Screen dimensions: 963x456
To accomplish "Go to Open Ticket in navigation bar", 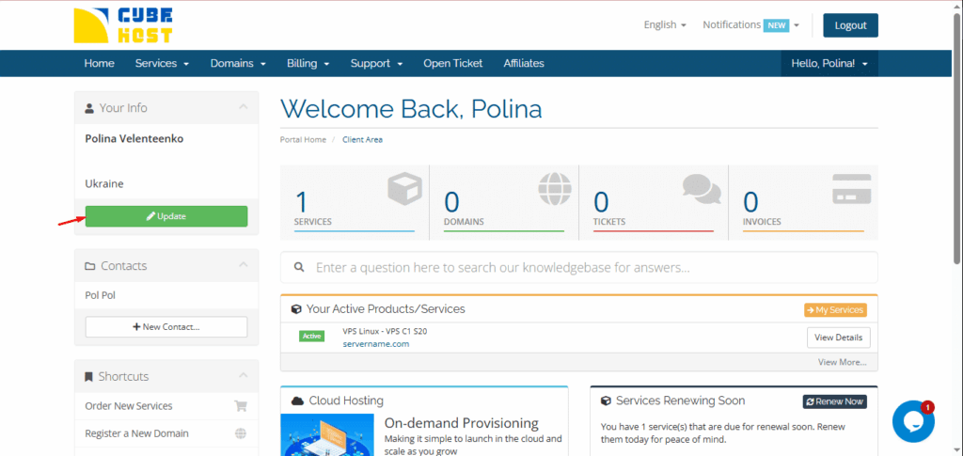I will click(452, 64).
